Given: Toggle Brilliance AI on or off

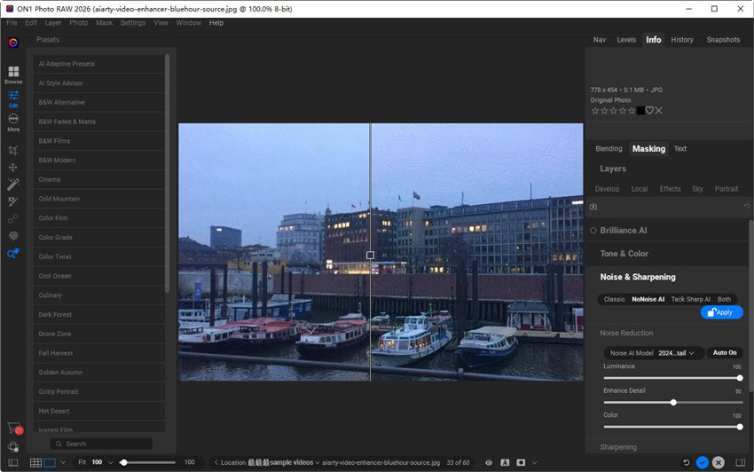Looking at the screenshot, I should pyautogui.click(x=593, y=231).
